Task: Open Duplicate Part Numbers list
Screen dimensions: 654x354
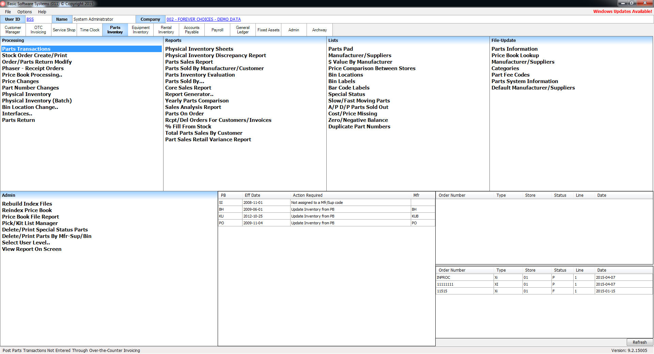Action: (x=359, y=127)
